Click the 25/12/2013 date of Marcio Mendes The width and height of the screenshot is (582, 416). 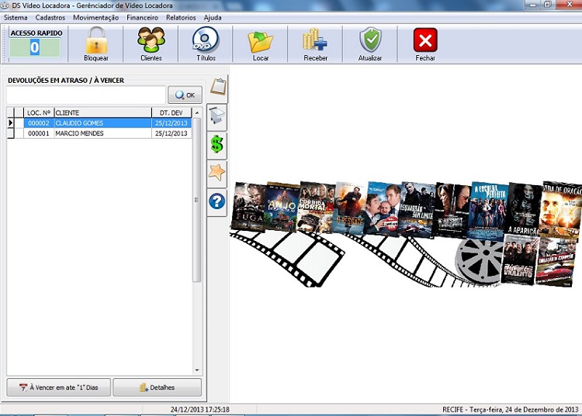point(171,133)
